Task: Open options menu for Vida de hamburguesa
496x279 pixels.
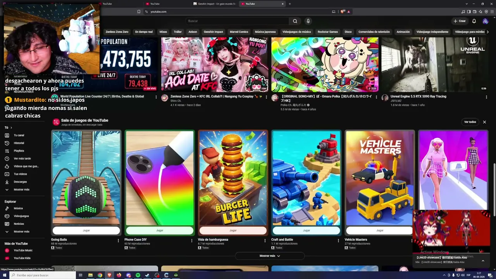Action: point(265,241)
